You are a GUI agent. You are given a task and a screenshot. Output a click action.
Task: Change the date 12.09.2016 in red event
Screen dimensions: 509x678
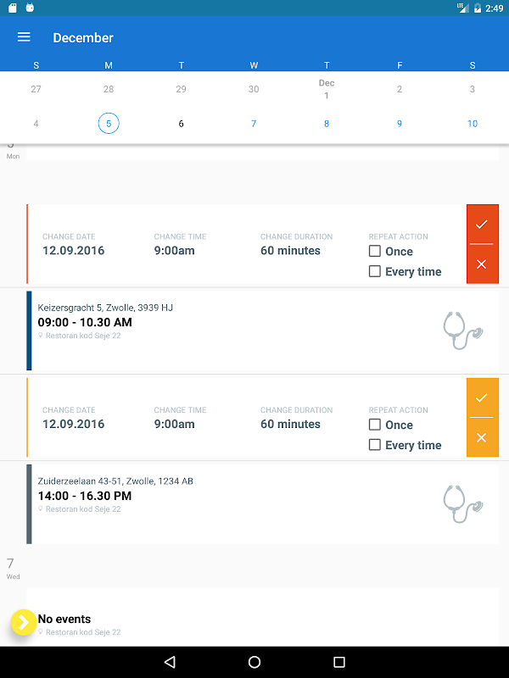coord(74,251)
